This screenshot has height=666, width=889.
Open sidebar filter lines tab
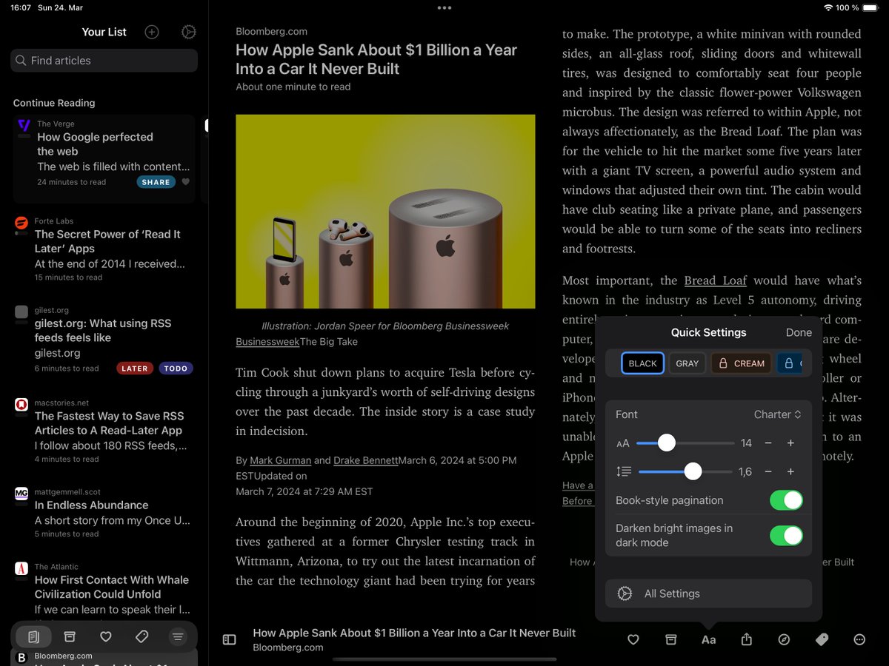178,636
